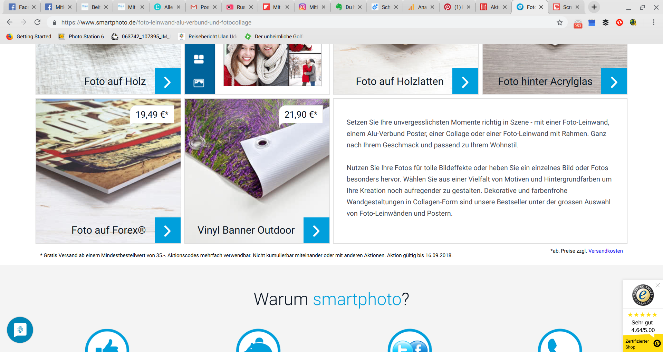Open Getting Started bookmark
The height and width of the screenshot is (352, 663).
(x=29, y=37)
